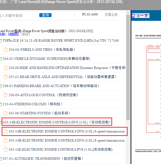This screenshot has width=161, height=164.
Task: Expand the 211-04 Steering Column folder icon
Action: 1,104
